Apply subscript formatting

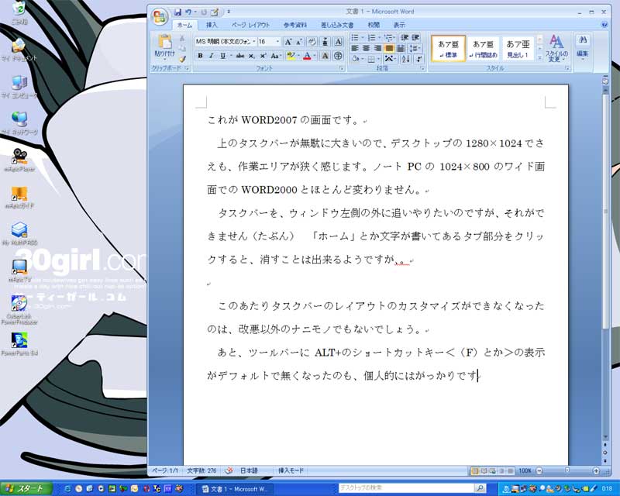251,56
